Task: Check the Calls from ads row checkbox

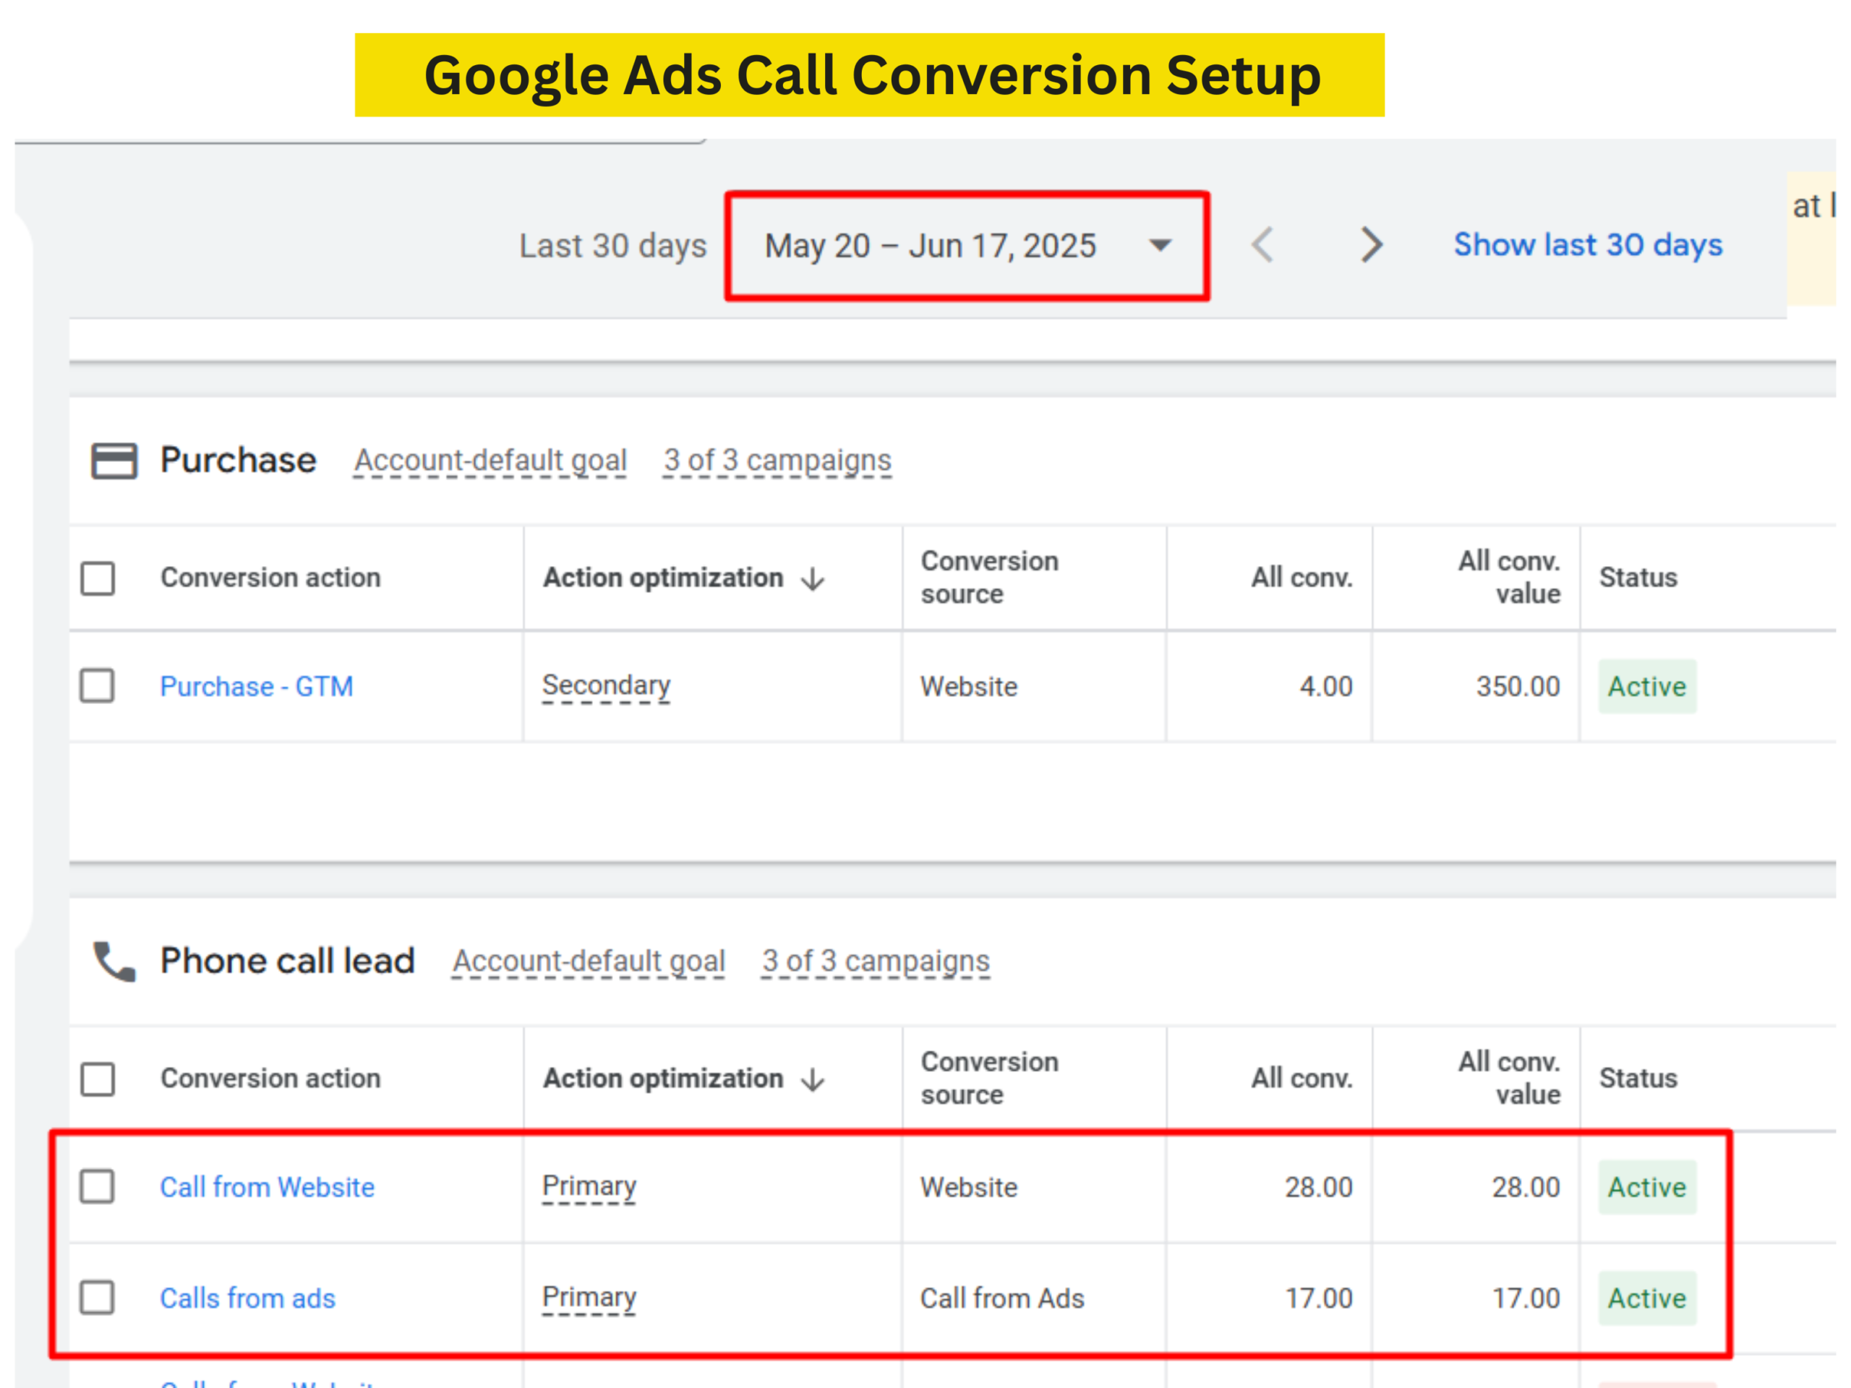Action: point(97,1298)
